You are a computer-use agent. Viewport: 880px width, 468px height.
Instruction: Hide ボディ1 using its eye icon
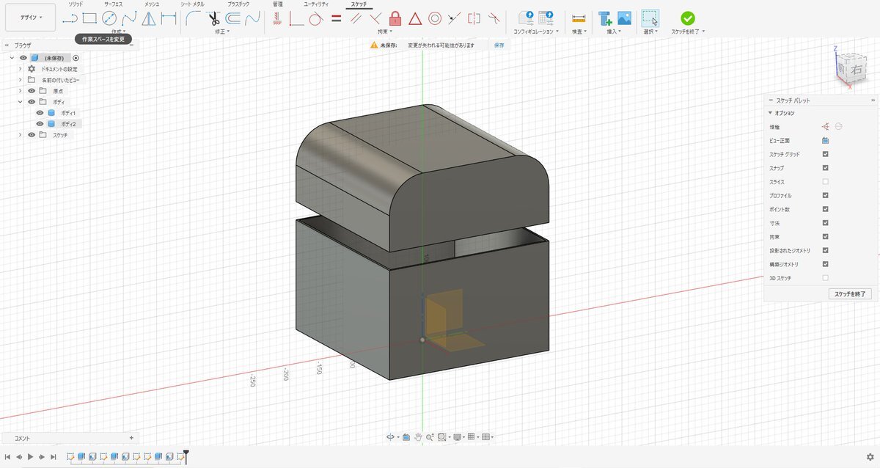click(x=40, y=113)
